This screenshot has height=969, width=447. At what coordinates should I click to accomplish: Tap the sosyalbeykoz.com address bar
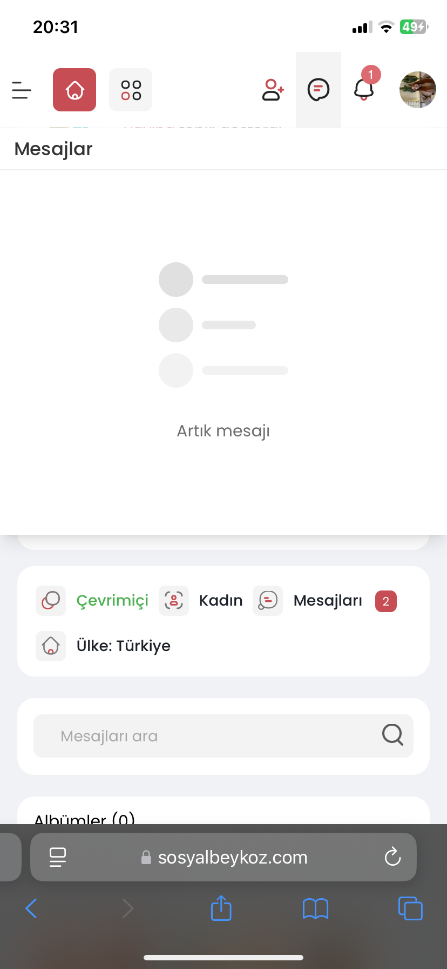(x=232, y=857)
